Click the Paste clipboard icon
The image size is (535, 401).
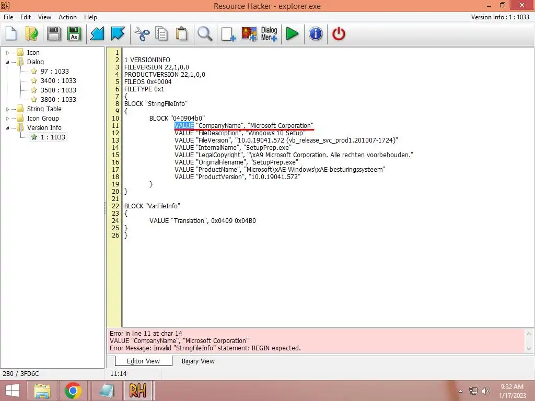[182, 34]
